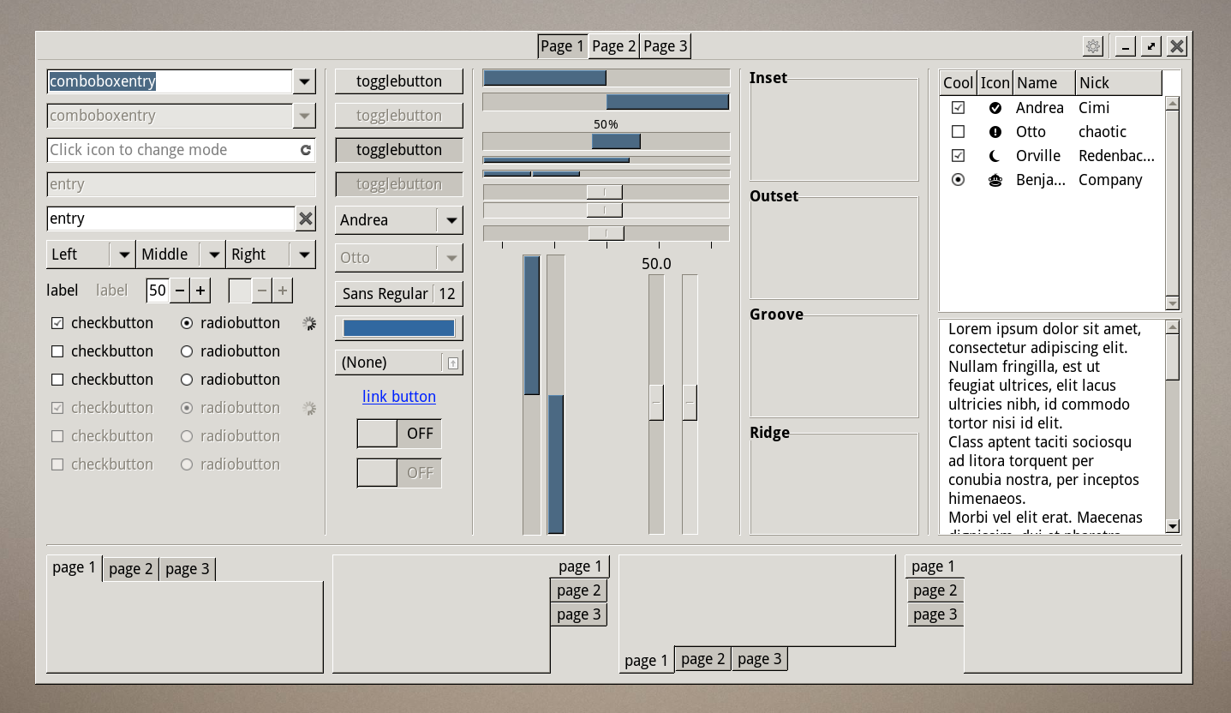The width and height of the screenshot is (1231, 713).
Task: Click the 'Lorem ipsum dolor sit amet,' text
Action: (1044, 330)
